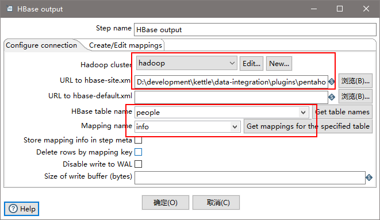Click variable icon next to write buffer size
Screen dimensions: 380x220
[369, 177]
